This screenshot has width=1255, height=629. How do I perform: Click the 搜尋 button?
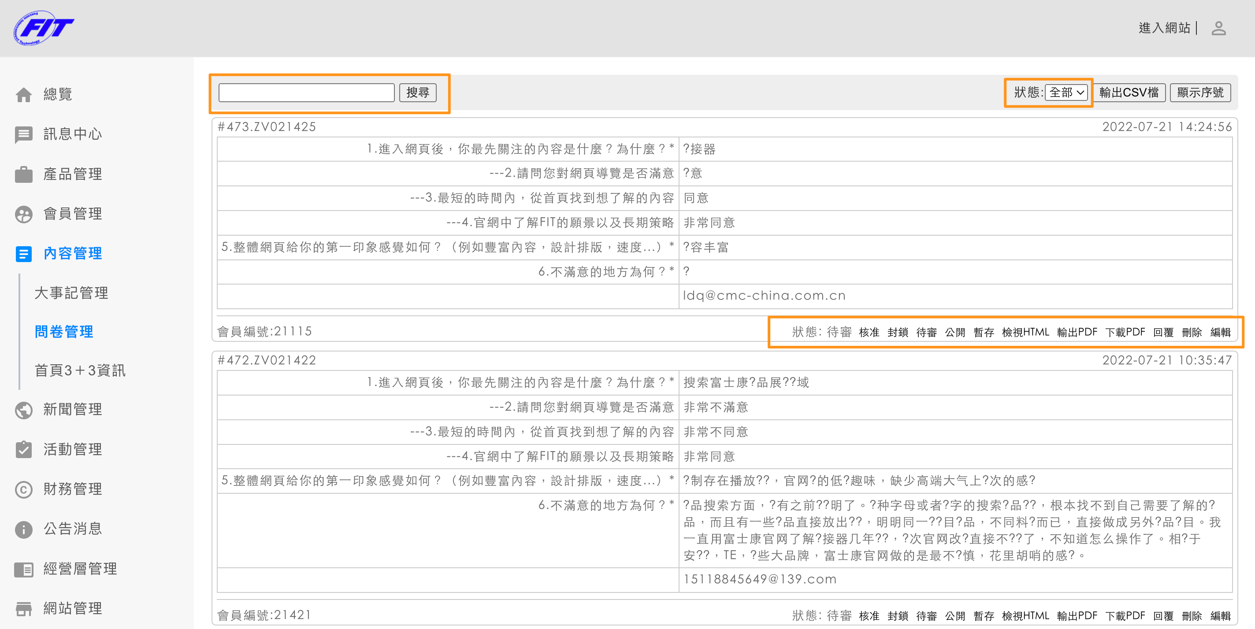click(417, 92)
